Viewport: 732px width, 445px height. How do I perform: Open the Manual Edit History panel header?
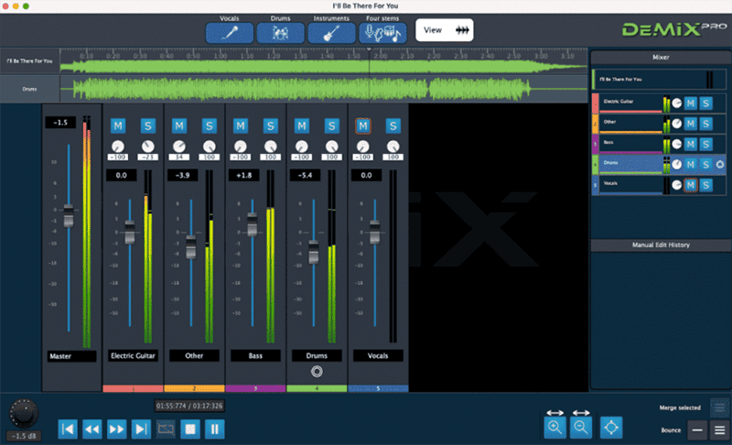tap(661, 244)
